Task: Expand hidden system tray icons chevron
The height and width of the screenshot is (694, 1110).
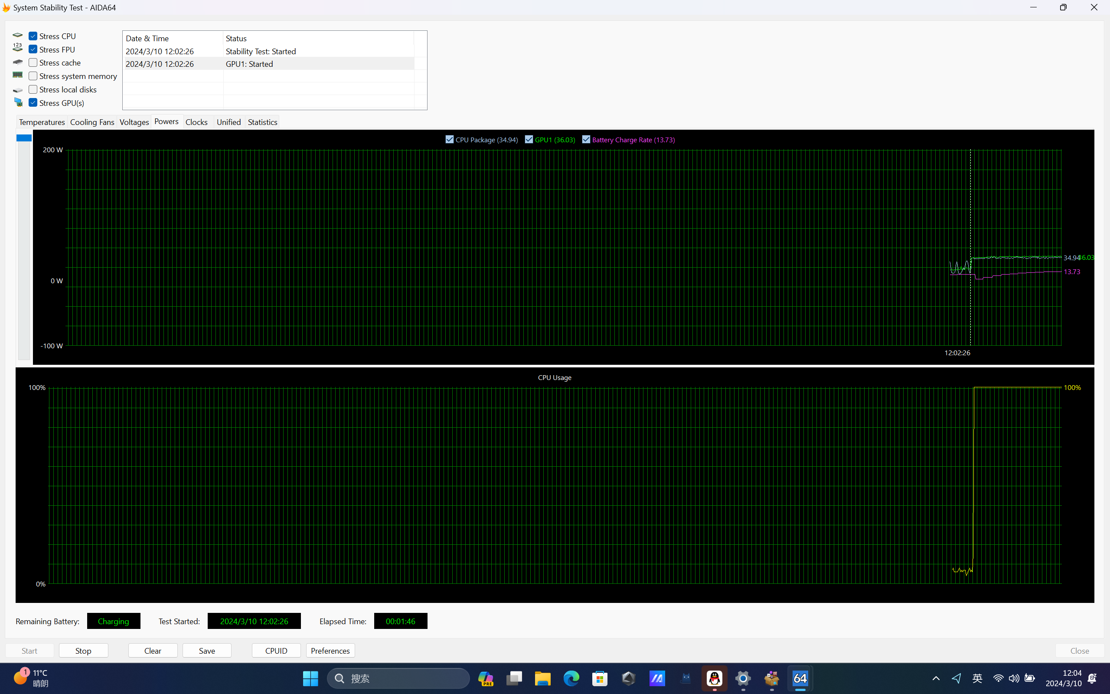Action: (936, 678)
